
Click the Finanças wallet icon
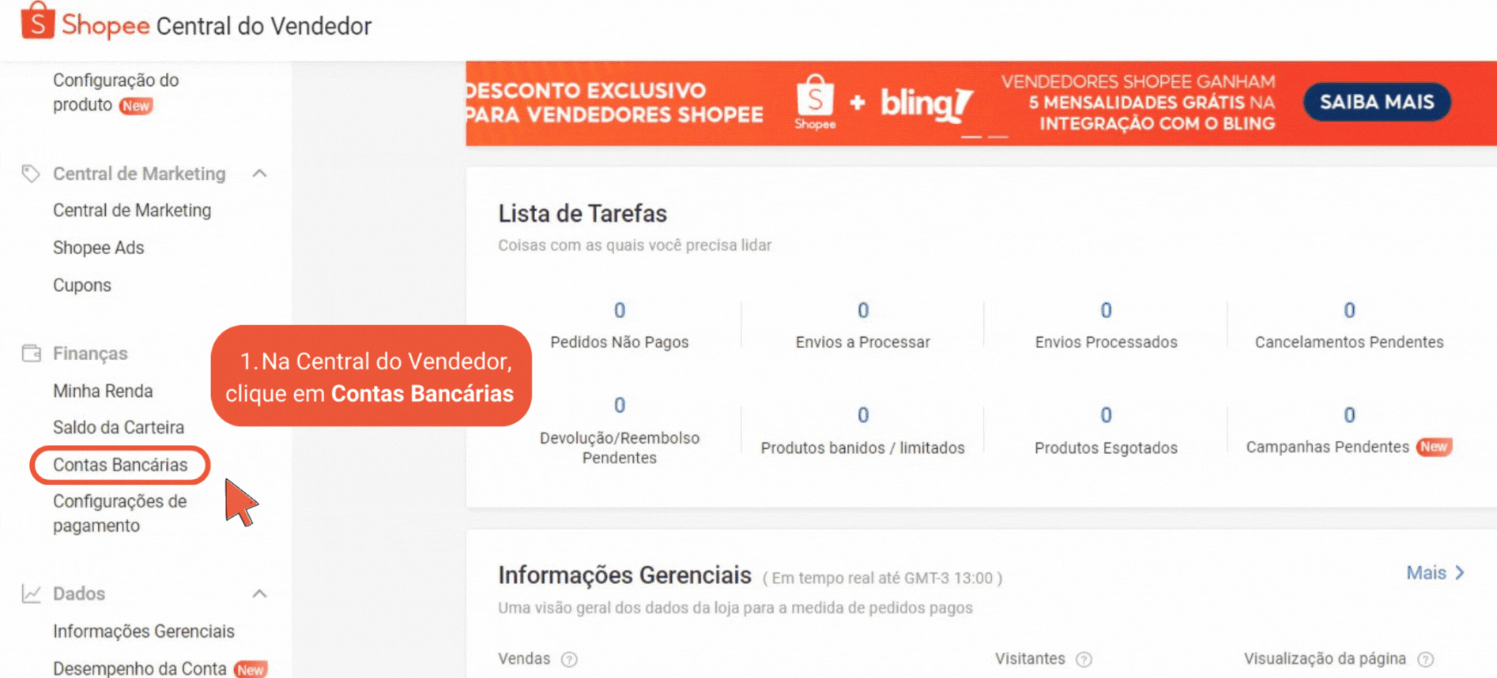[31, 354]
